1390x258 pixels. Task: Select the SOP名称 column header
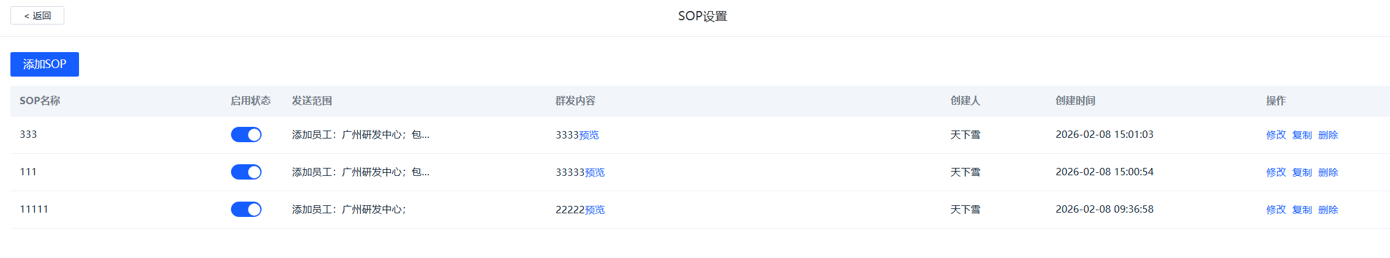point(40,101)
